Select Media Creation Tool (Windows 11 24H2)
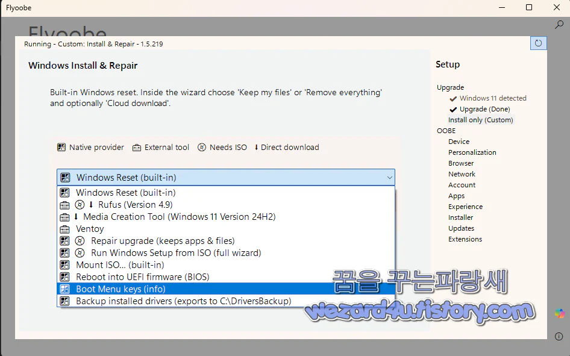The height and width of the screenshot is (356, 570). tap(226, 216)
